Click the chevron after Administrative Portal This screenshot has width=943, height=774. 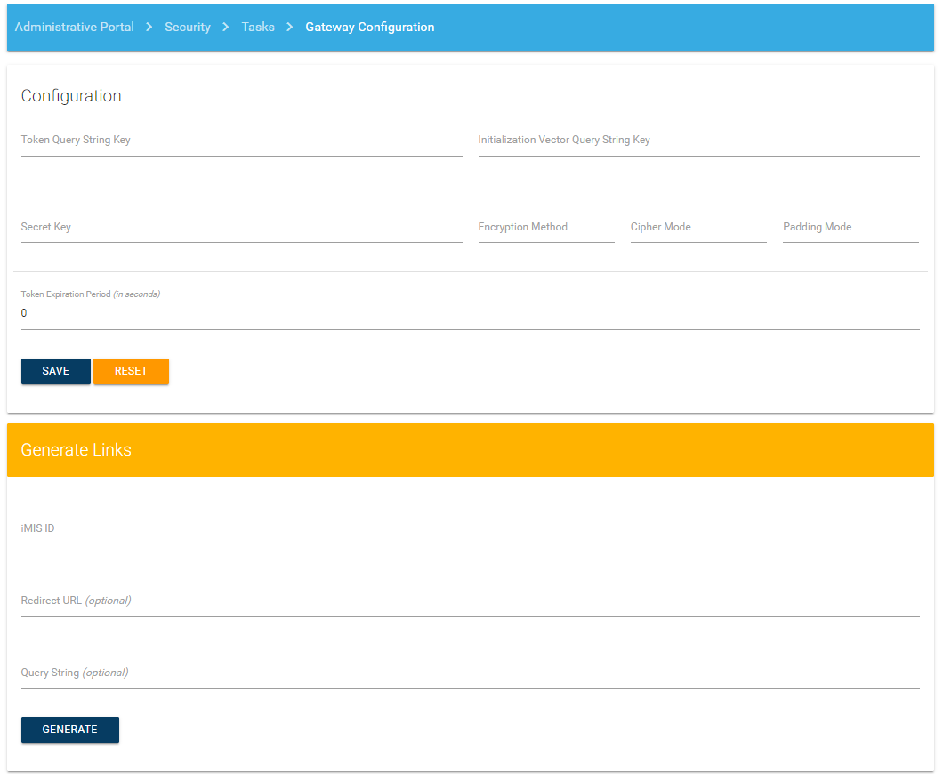pyautogui.click(x=149, y=28)
